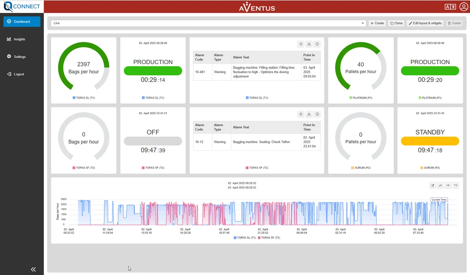Click the rightmost legend position icon on chart
This screenshot has height=275, width=470.
point(456,185)
